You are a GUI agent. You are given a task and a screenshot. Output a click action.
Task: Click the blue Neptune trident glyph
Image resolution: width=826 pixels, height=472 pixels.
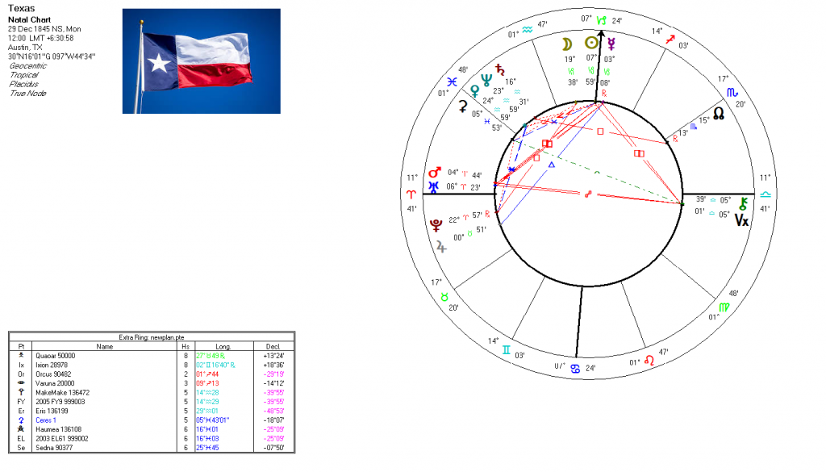coord(486,78)
